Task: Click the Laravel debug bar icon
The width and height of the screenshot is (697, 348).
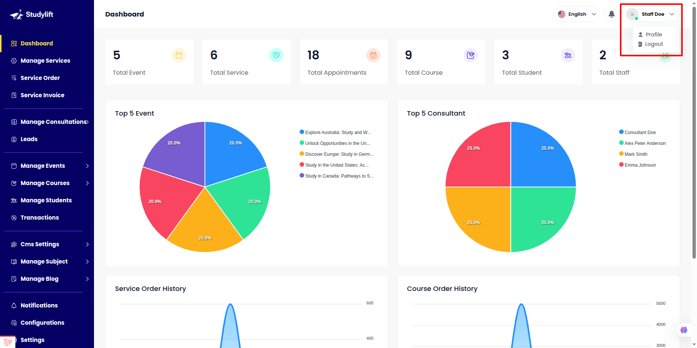Action: 8,342
